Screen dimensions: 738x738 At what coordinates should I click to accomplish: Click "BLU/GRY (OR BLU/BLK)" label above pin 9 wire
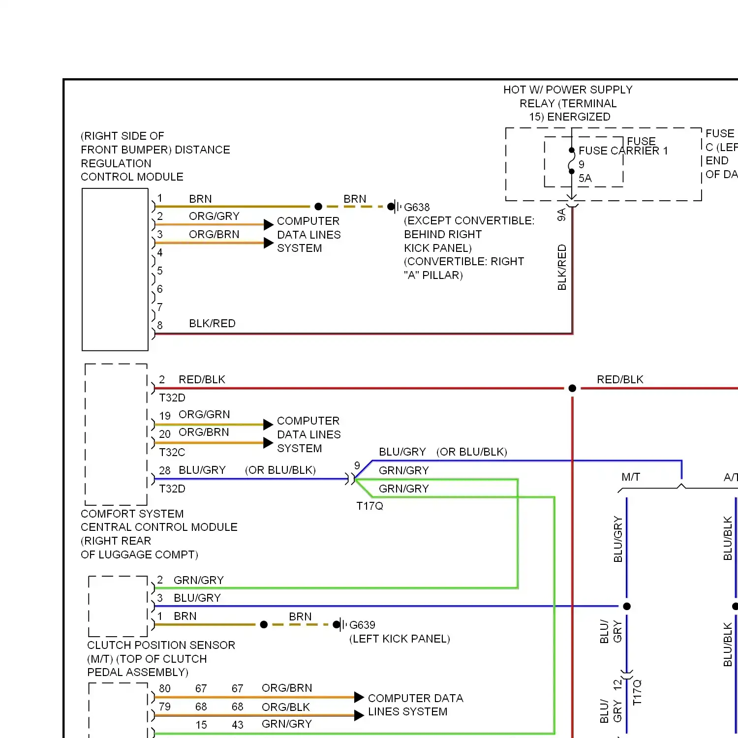click(x=443, y=452)
